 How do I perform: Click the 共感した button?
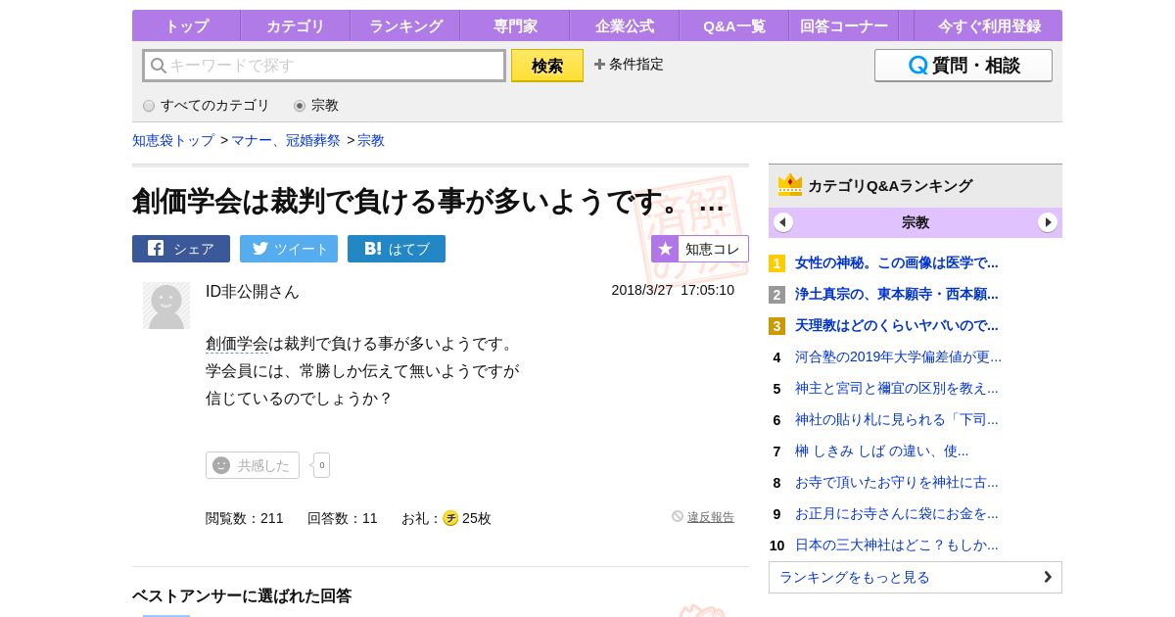(253, 465)
